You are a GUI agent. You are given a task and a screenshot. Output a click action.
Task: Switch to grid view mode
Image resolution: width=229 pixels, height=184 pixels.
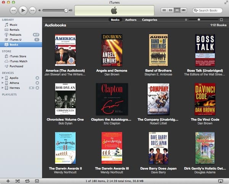(x=177, y=10)
